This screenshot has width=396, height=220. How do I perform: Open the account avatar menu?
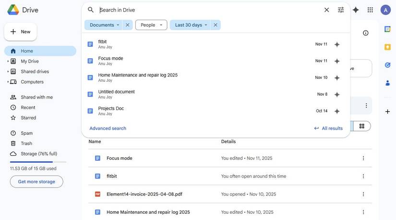(x=385, y=10)
